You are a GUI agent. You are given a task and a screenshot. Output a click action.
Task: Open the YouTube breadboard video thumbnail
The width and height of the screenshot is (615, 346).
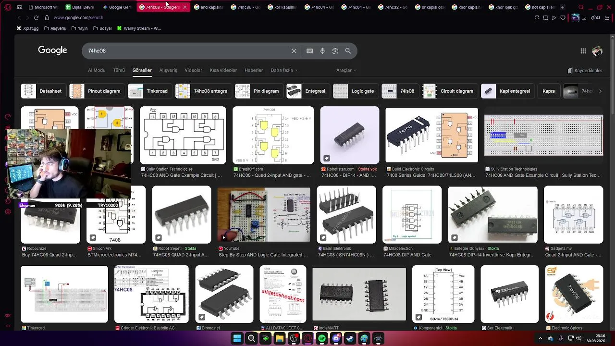click(x=264, y=214)
